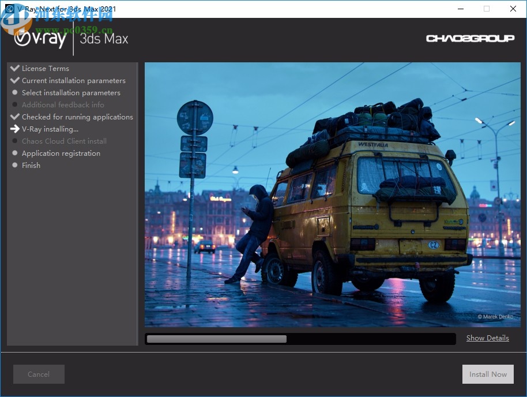Click the Install Now button
Image resolution: width=527 pixels, height=397 pixels.
(488, 374)
